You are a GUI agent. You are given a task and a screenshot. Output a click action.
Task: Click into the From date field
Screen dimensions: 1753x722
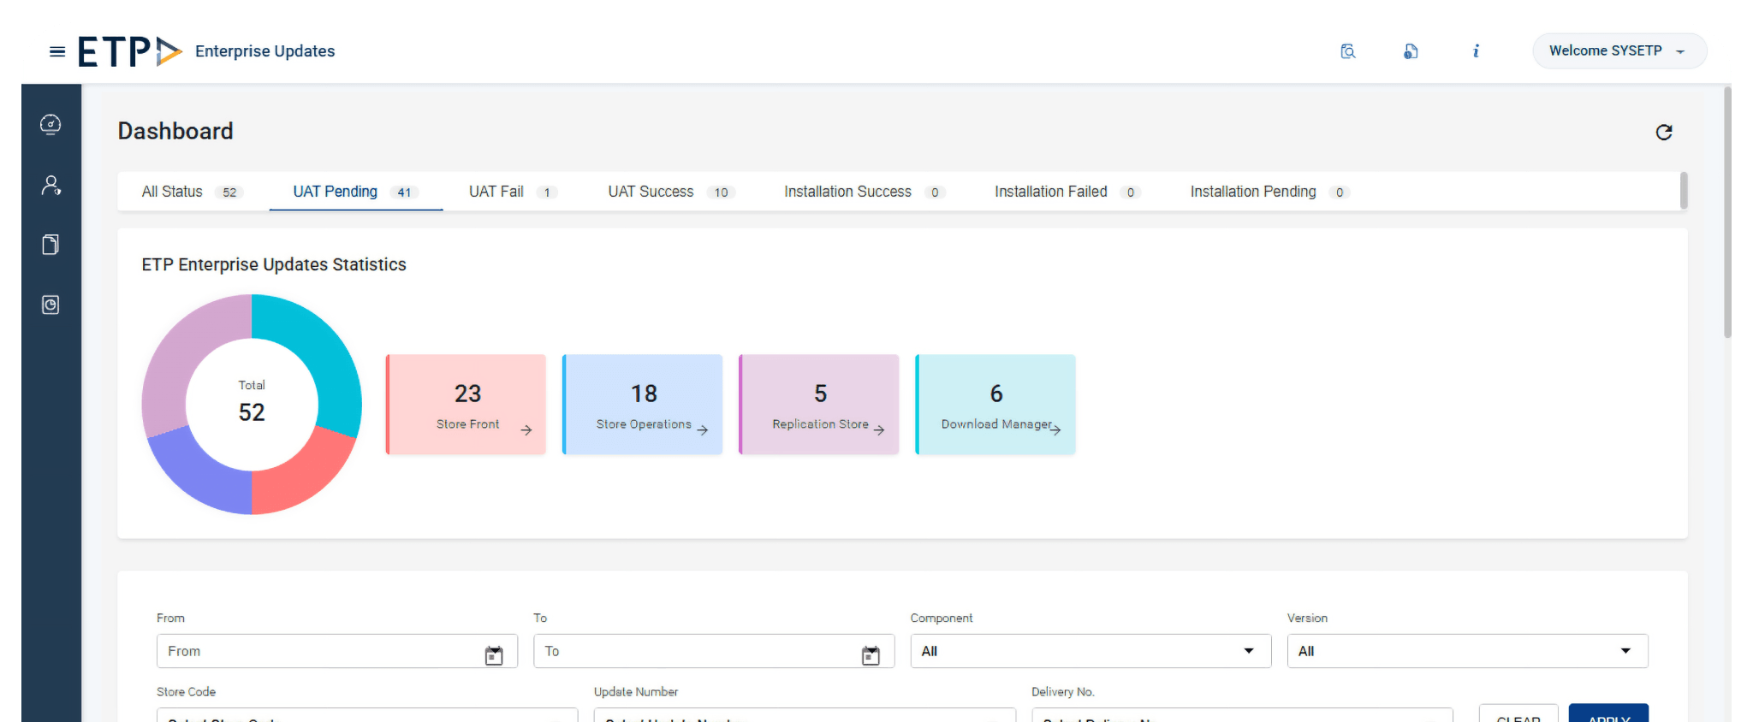tap(317, 651)
